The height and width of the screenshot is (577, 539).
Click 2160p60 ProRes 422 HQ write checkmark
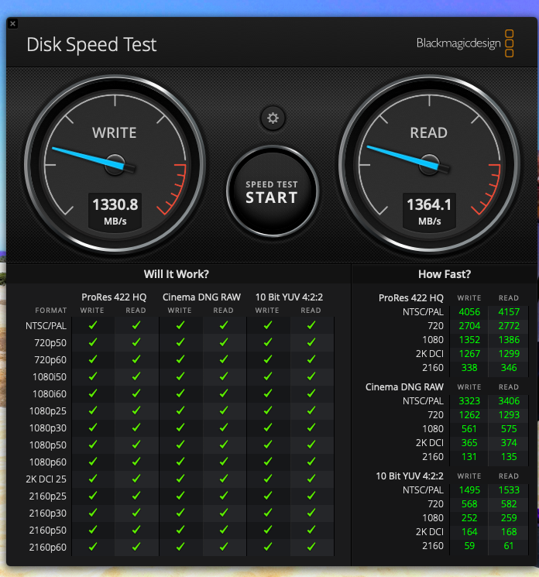93,547
